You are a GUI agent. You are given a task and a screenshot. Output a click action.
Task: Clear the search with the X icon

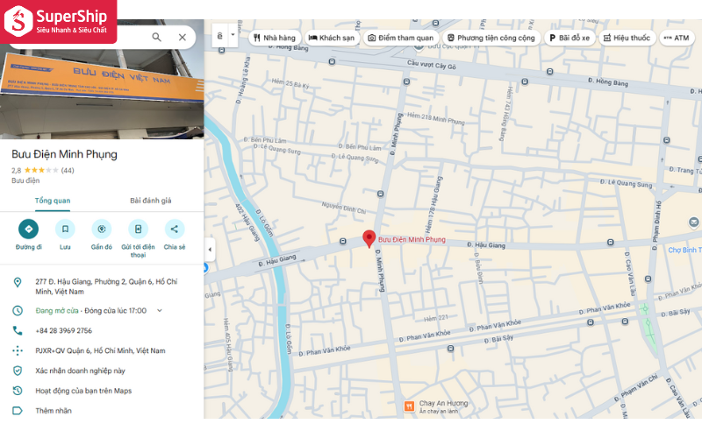coord(183,37)
